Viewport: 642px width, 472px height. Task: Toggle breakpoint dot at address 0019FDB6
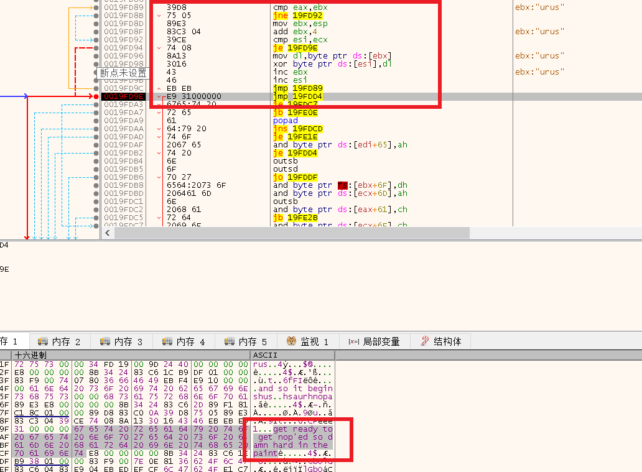coord(96,177)
